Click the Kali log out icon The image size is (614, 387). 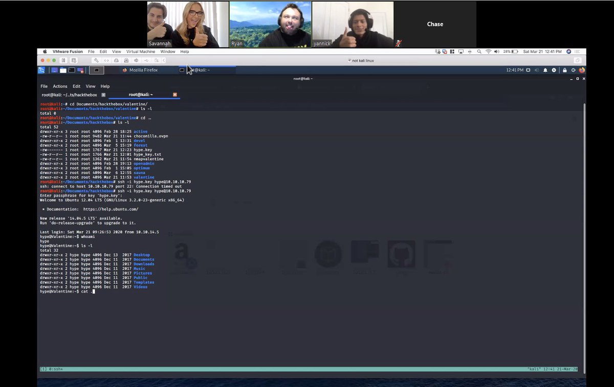[574, 70]
